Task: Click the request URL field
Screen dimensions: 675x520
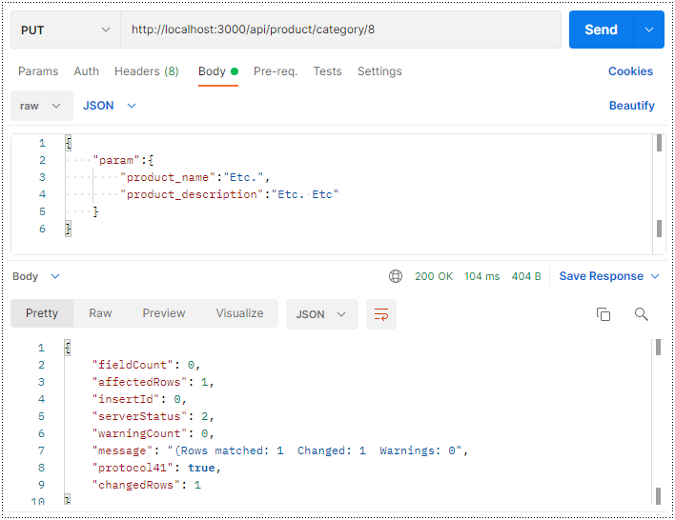Action: click(x=340, y=30)
